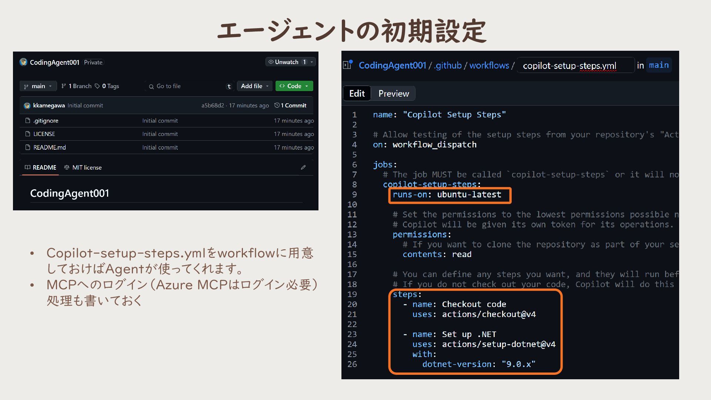711x400 pixels.
Task: Click the .github breadcrumb link
Action: tap(448, 66)
